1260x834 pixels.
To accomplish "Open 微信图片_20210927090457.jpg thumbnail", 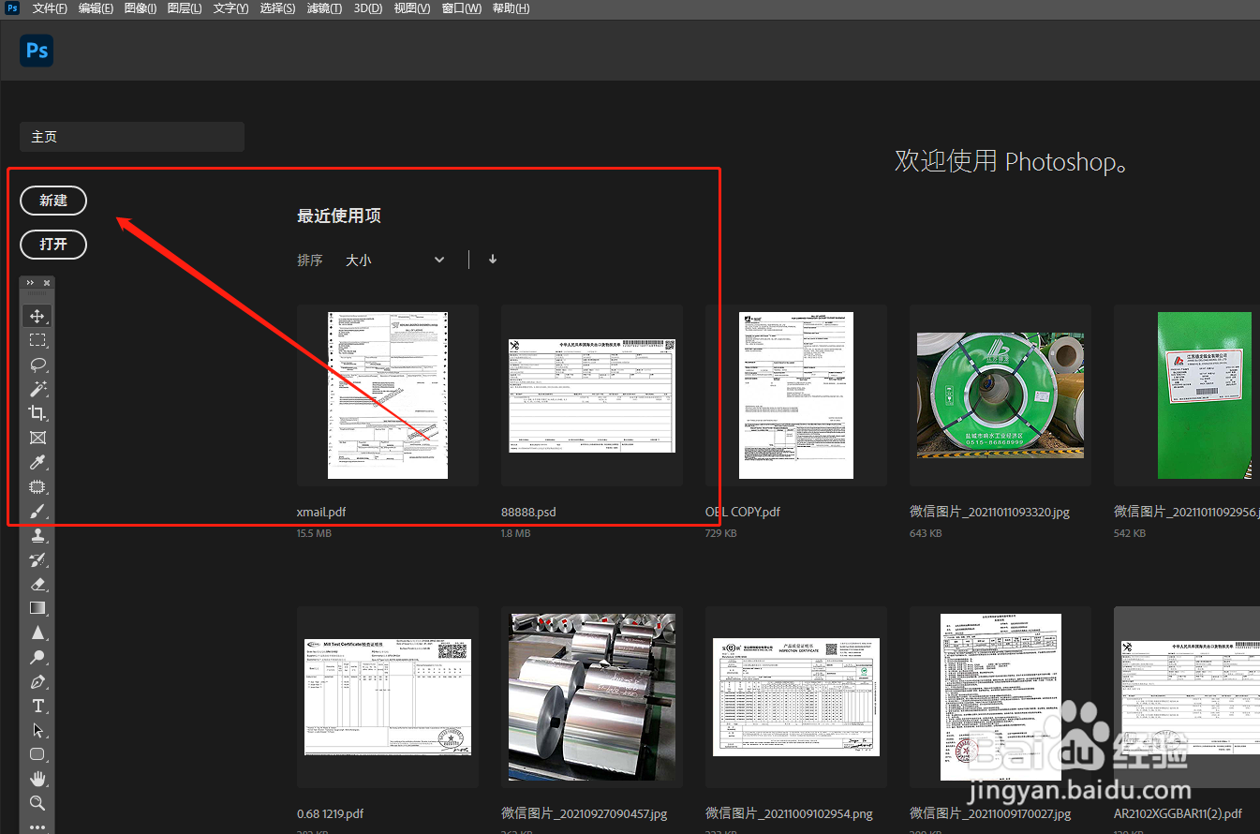I will pos(592,697).
